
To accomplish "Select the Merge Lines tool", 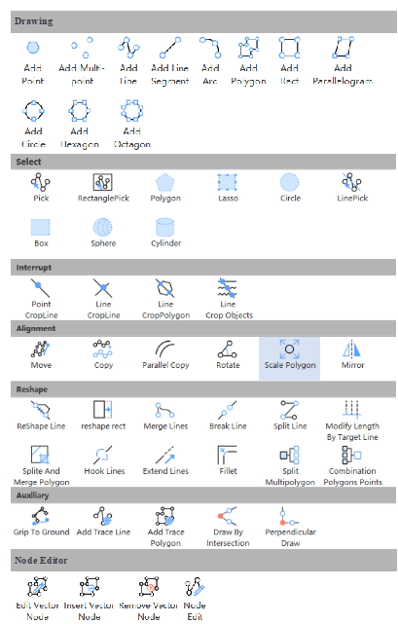I will [x=165, y=416].
